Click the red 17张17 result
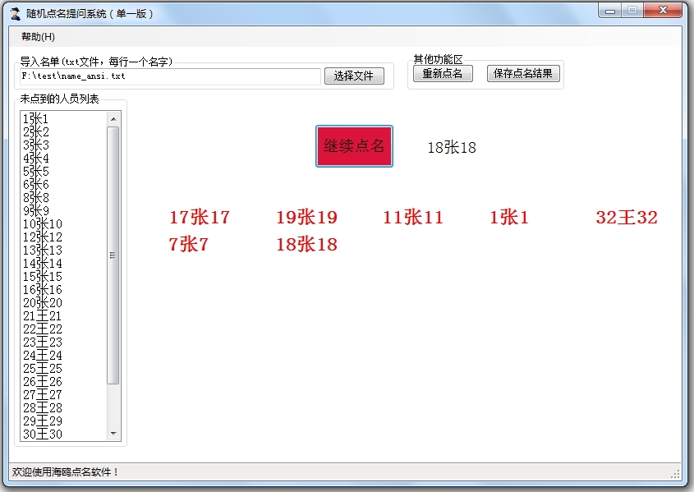Image resolution: width=694 pixels, height=492 pixels. [x=200, y=217]
